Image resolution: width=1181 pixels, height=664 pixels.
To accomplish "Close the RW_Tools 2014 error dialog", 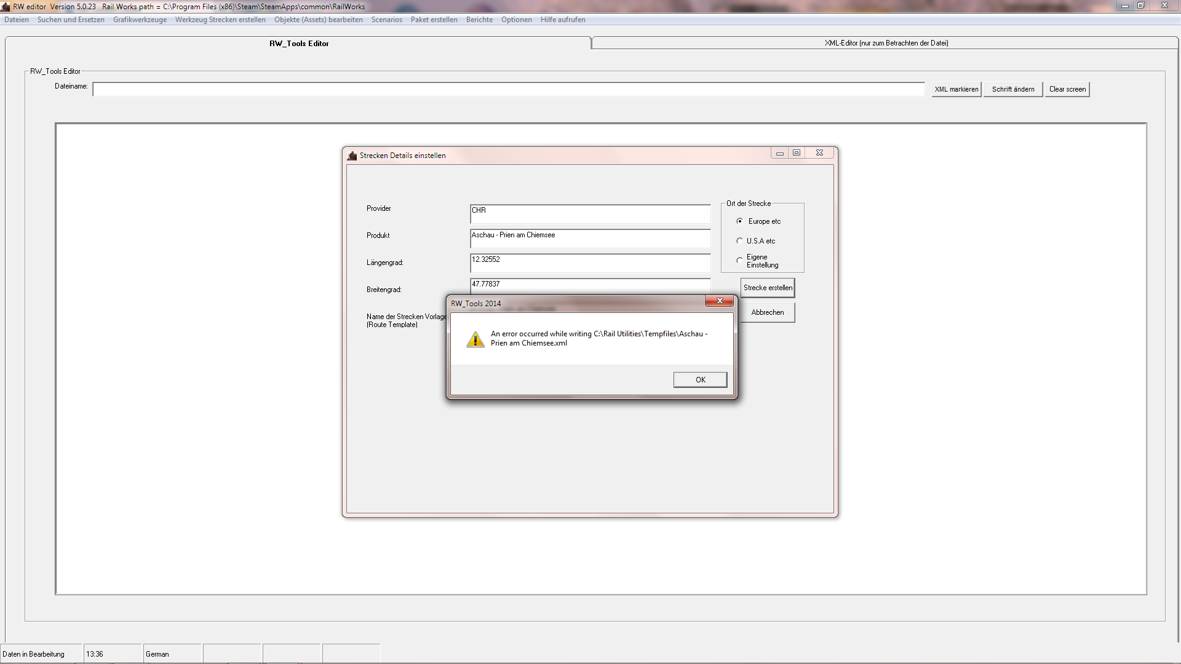I will (719, 301).
